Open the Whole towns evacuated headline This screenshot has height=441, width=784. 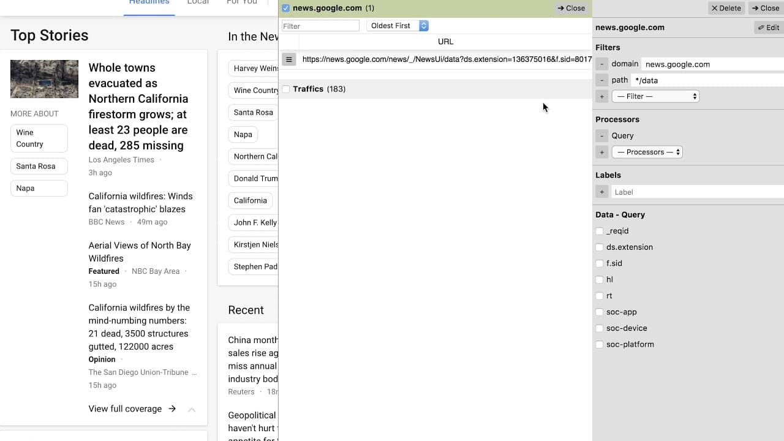(138, 107)
